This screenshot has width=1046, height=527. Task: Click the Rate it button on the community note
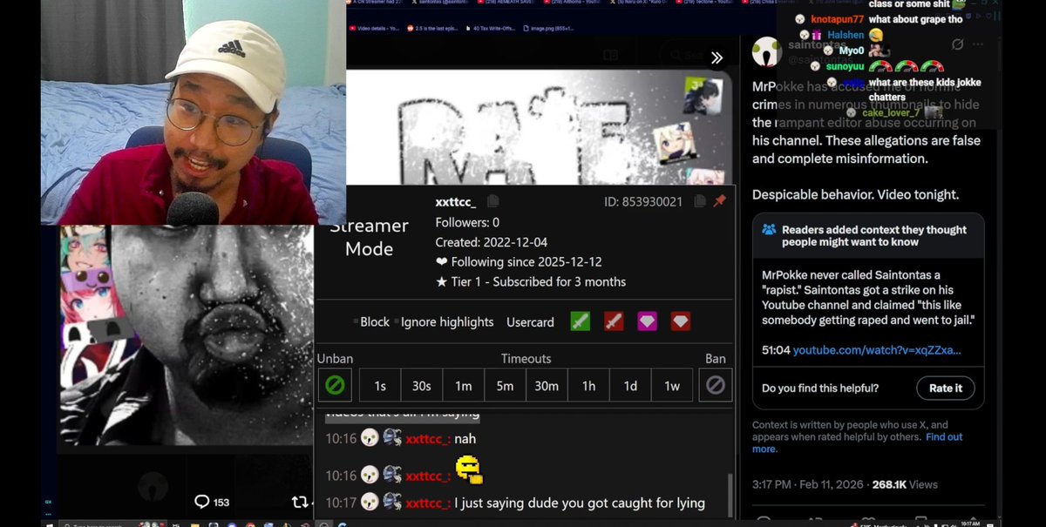coord(946,388)
